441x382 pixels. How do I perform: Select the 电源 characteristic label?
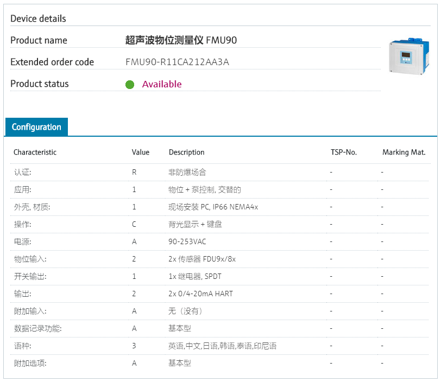(x=22, y=242)
